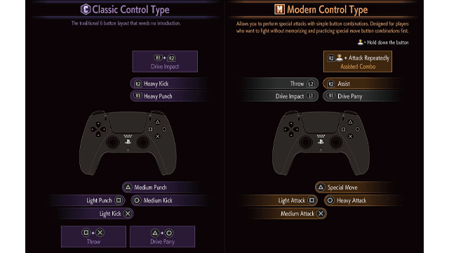This screenshot has width=449, height=253.
Task: Click the Light Punch square icon
Action: [x=119, y=200]
